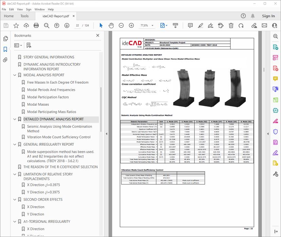
Task: Expand the zoom level dropdown showing 77.8%
Action: coord(152,25)
